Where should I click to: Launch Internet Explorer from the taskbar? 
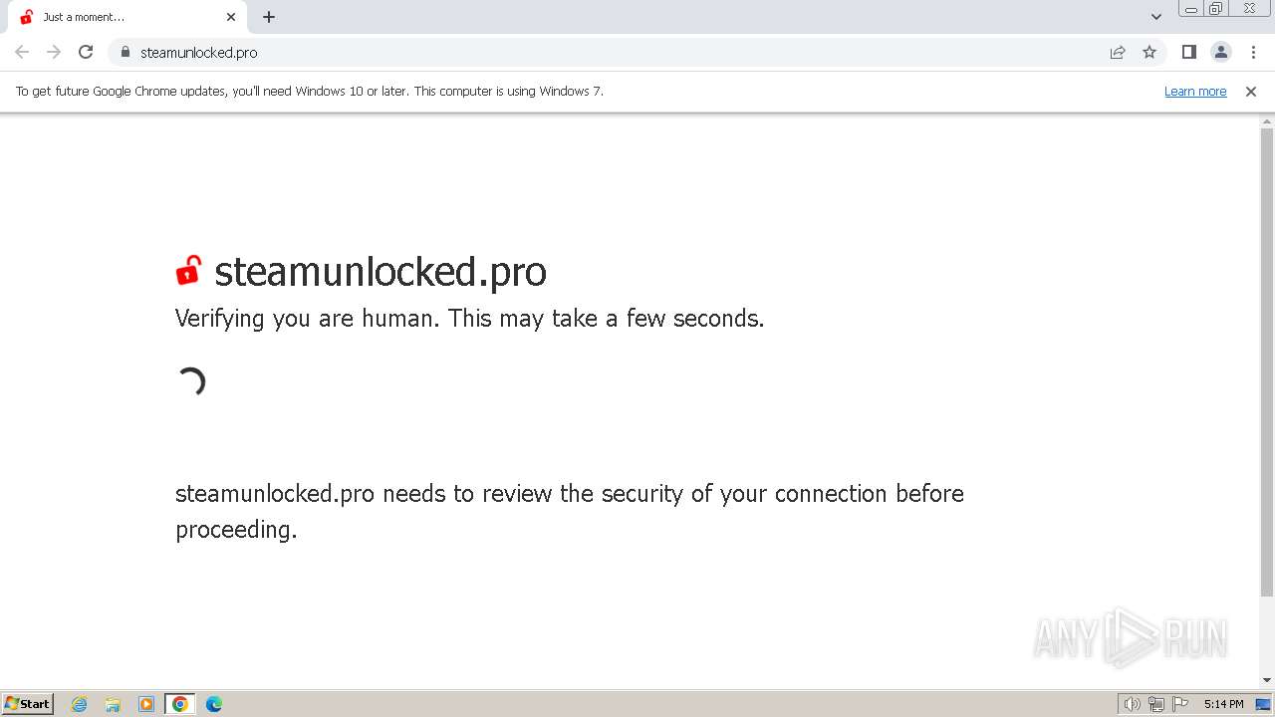tap(80, 704)
